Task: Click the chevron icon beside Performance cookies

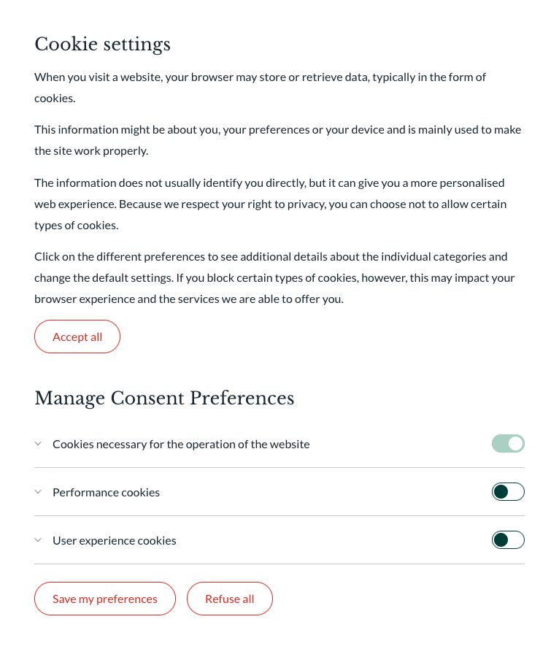Action: (x=38, y=491)
